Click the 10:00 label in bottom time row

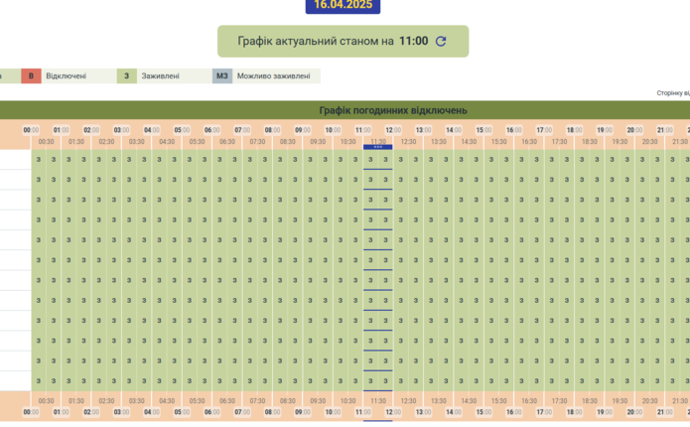coord(333,412)
